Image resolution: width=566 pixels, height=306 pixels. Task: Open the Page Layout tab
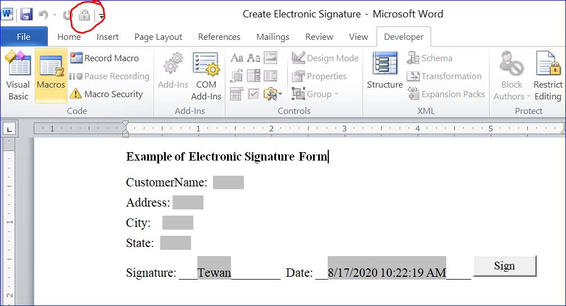(158, 36)
